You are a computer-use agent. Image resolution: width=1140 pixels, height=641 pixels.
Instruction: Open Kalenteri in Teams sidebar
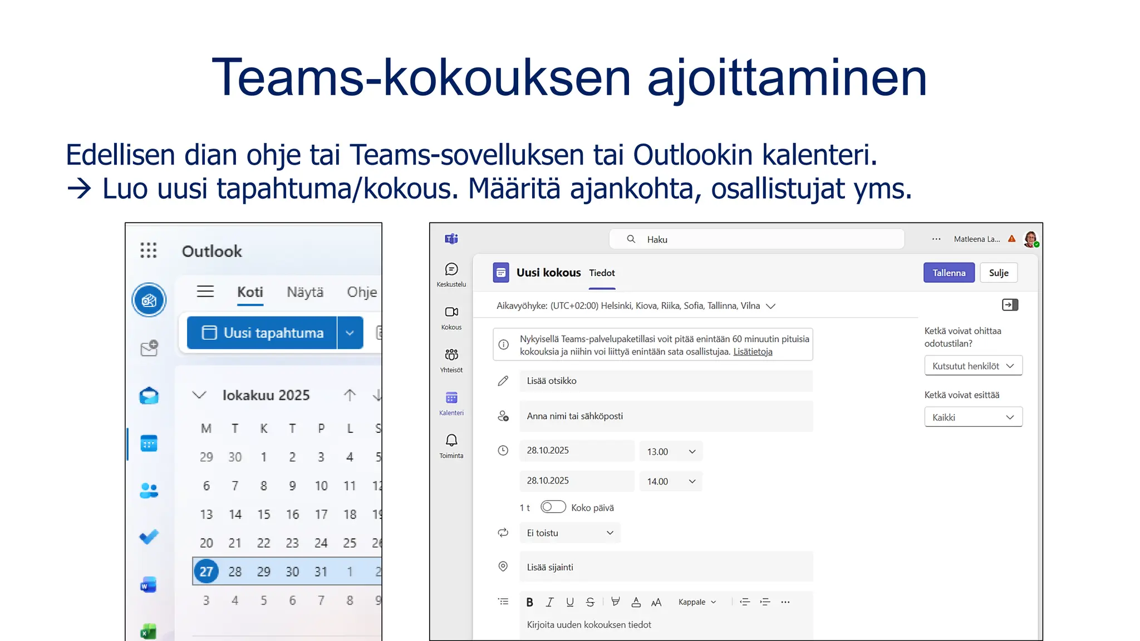(451, 404)
